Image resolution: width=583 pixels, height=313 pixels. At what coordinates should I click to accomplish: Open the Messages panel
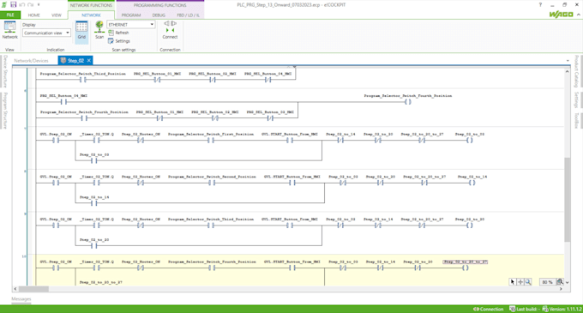[21, 299]
